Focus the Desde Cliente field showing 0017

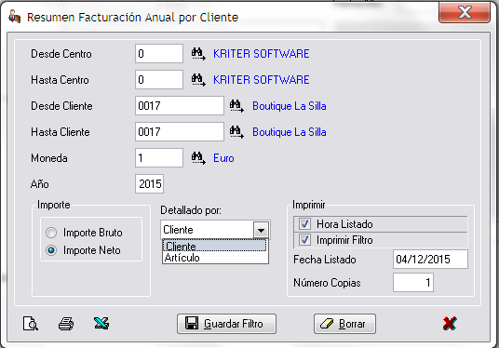tap(180, 105)
